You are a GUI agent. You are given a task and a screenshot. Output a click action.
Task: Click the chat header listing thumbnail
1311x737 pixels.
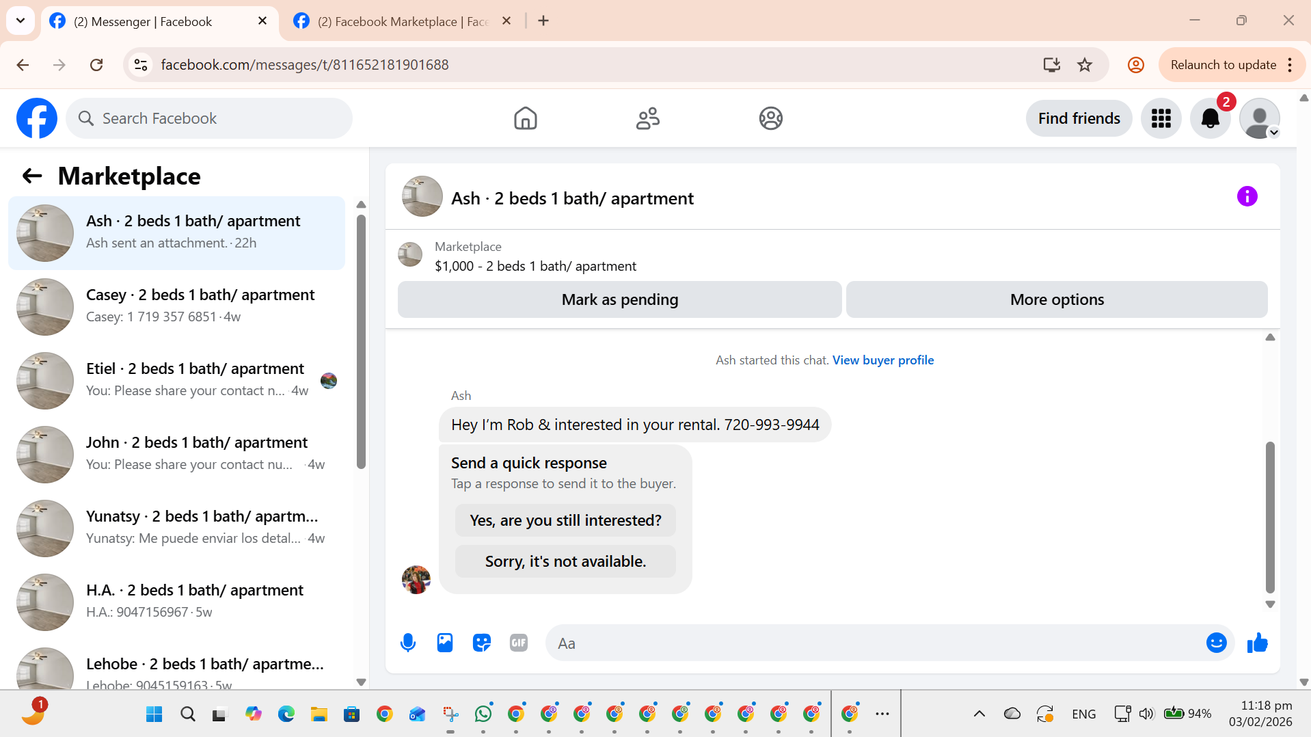pos(422,197)
